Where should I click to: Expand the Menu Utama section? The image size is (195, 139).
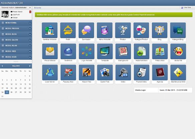16,23
